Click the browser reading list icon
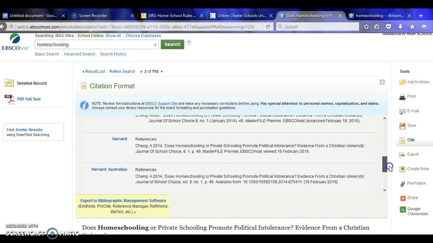 (377, 27)
